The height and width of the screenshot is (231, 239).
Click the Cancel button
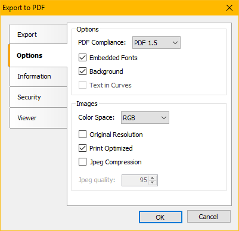pyautogui.click(x=209, y=217)
